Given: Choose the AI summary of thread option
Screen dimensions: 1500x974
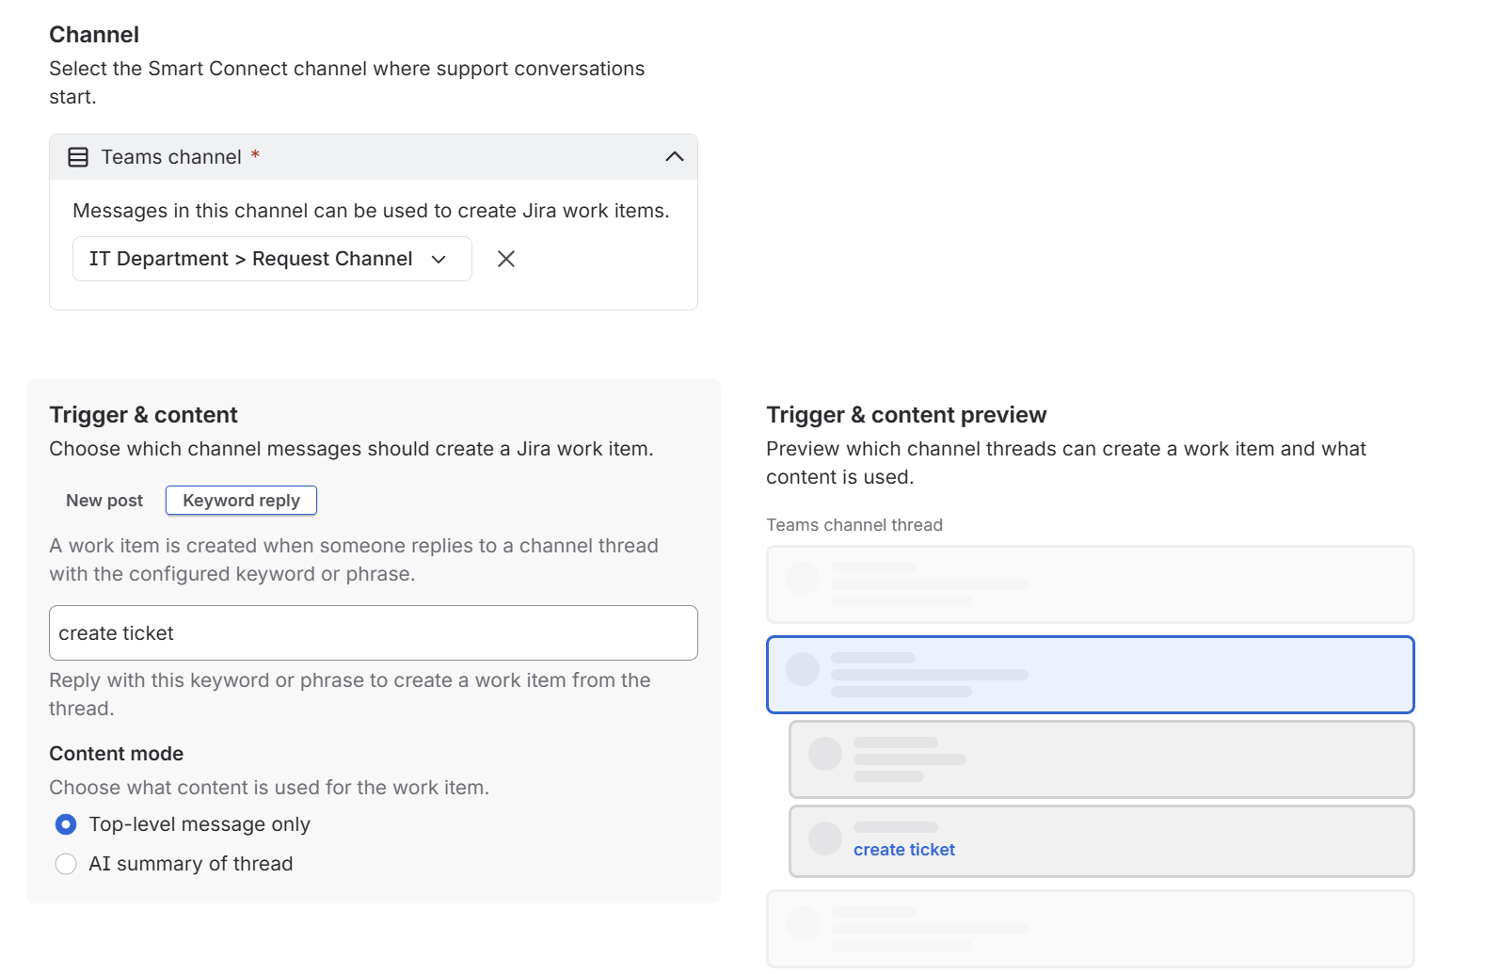Looking at the screenshot, I should click(66, 864).
